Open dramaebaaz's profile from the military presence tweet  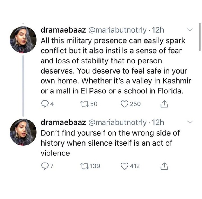[x=63, y=30]
